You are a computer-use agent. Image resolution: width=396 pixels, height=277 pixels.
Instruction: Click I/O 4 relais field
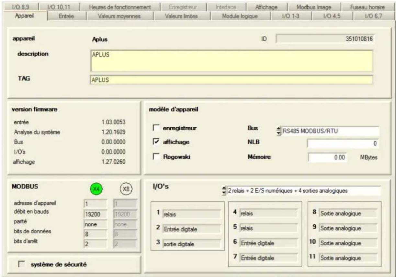[x=268, y=213]
